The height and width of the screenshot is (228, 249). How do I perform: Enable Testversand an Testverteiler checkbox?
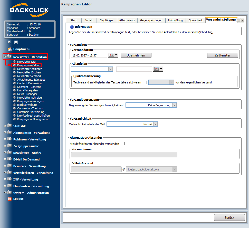pos(145,82)
